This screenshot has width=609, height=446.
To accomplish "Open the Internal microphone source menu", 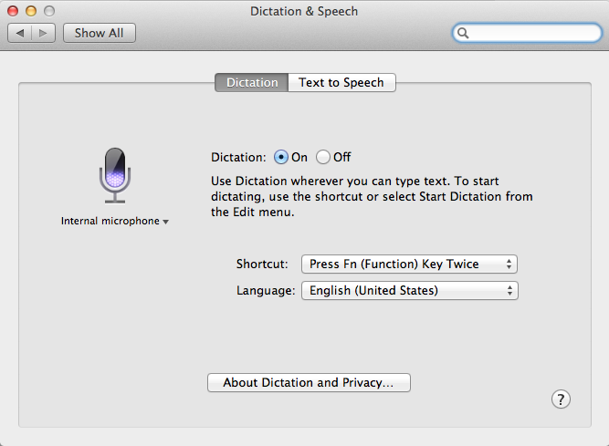I will [x=115, y=221].
